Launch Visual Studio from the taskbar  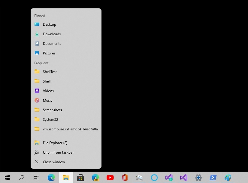[184, 178]
